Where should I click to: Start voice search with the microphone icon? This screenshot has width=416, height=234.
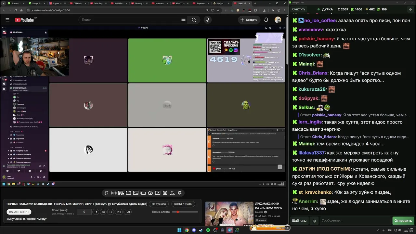pos(208,20)
